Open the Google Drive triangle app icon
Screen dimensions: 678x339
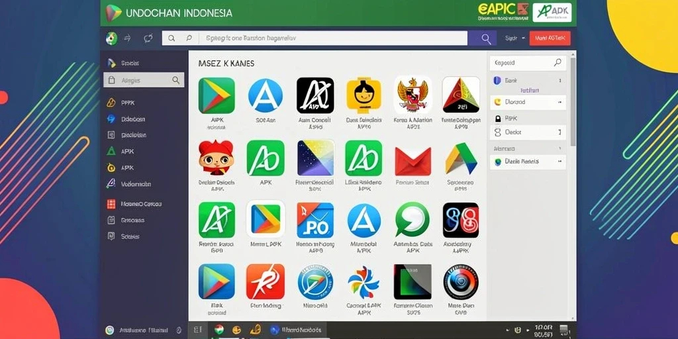[461, 158]
